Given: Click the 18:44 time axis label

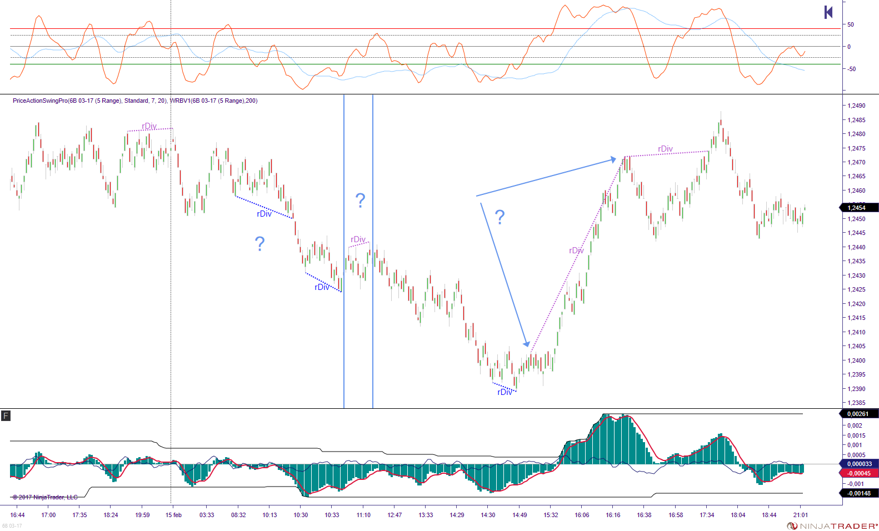Looking at the screenshot, I should pos(769,515).
